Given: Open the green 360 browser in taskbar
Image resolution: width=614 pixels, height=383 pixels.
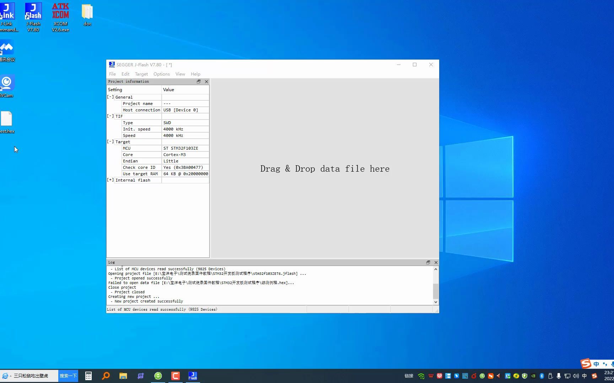Looking at the screenshot, I should [158, 376].
